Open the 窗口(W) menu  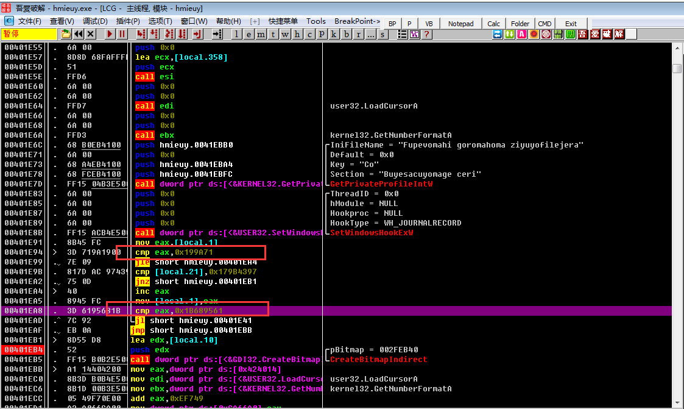point(194,21)
